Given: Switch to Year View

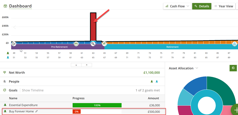Looking at the screenshot, I should [x=224, y=6].
